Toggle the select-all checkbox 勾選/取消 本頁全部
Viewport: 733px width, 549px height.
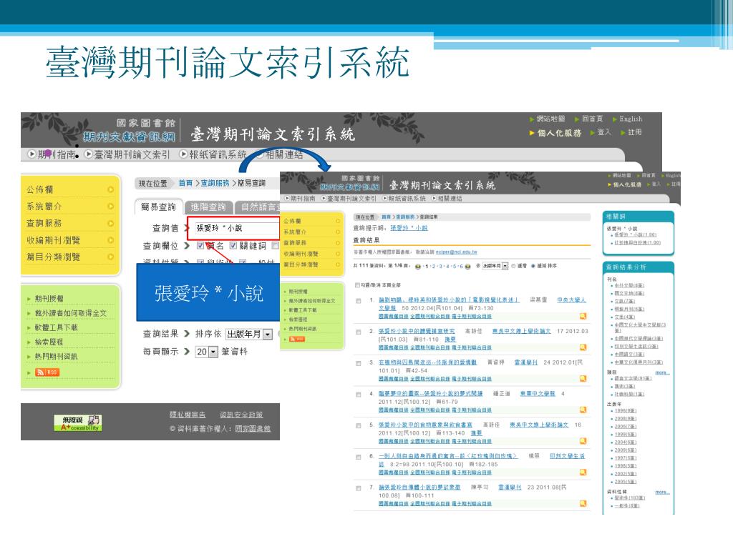[x=357, y=285]
